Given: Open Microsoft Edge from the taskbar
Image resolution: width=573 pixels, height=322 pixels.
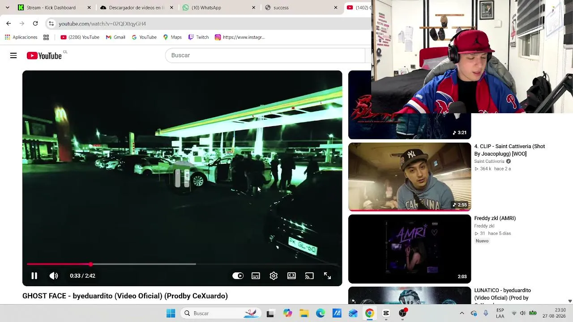Looking at the screenshot, I should 321,313.
